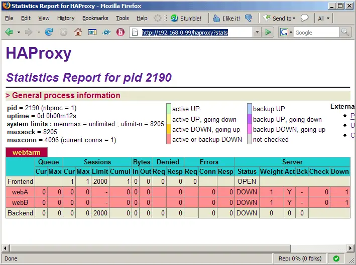
Task: Click the DOWN status in webA row
Action: pyautogui.click(x=247, y=192)
